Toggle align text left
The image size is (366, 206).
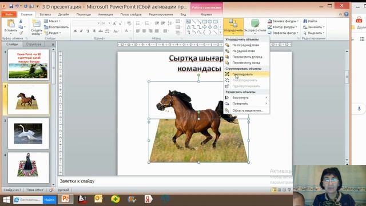(138, 31)
